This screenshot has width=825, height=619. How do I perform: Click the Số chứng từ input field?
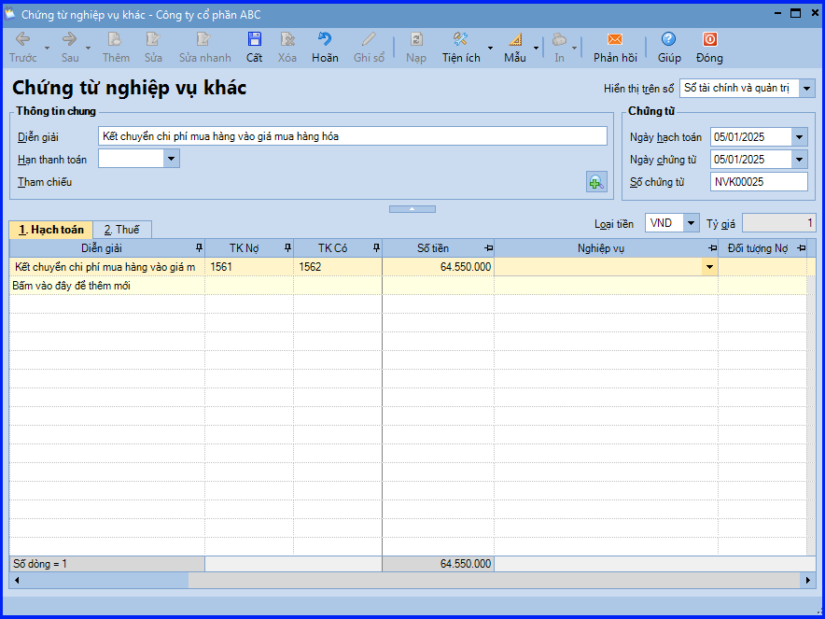click(759, 182)
